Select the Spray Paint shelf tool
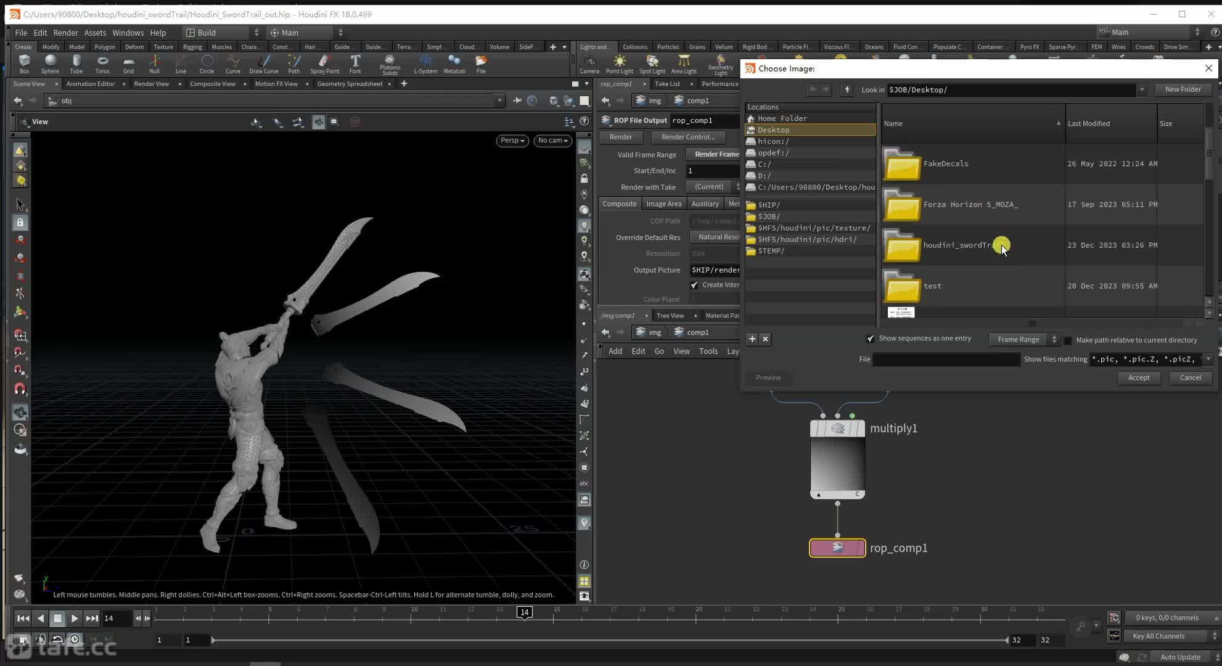1222x666 pixels. click(324, 64)
